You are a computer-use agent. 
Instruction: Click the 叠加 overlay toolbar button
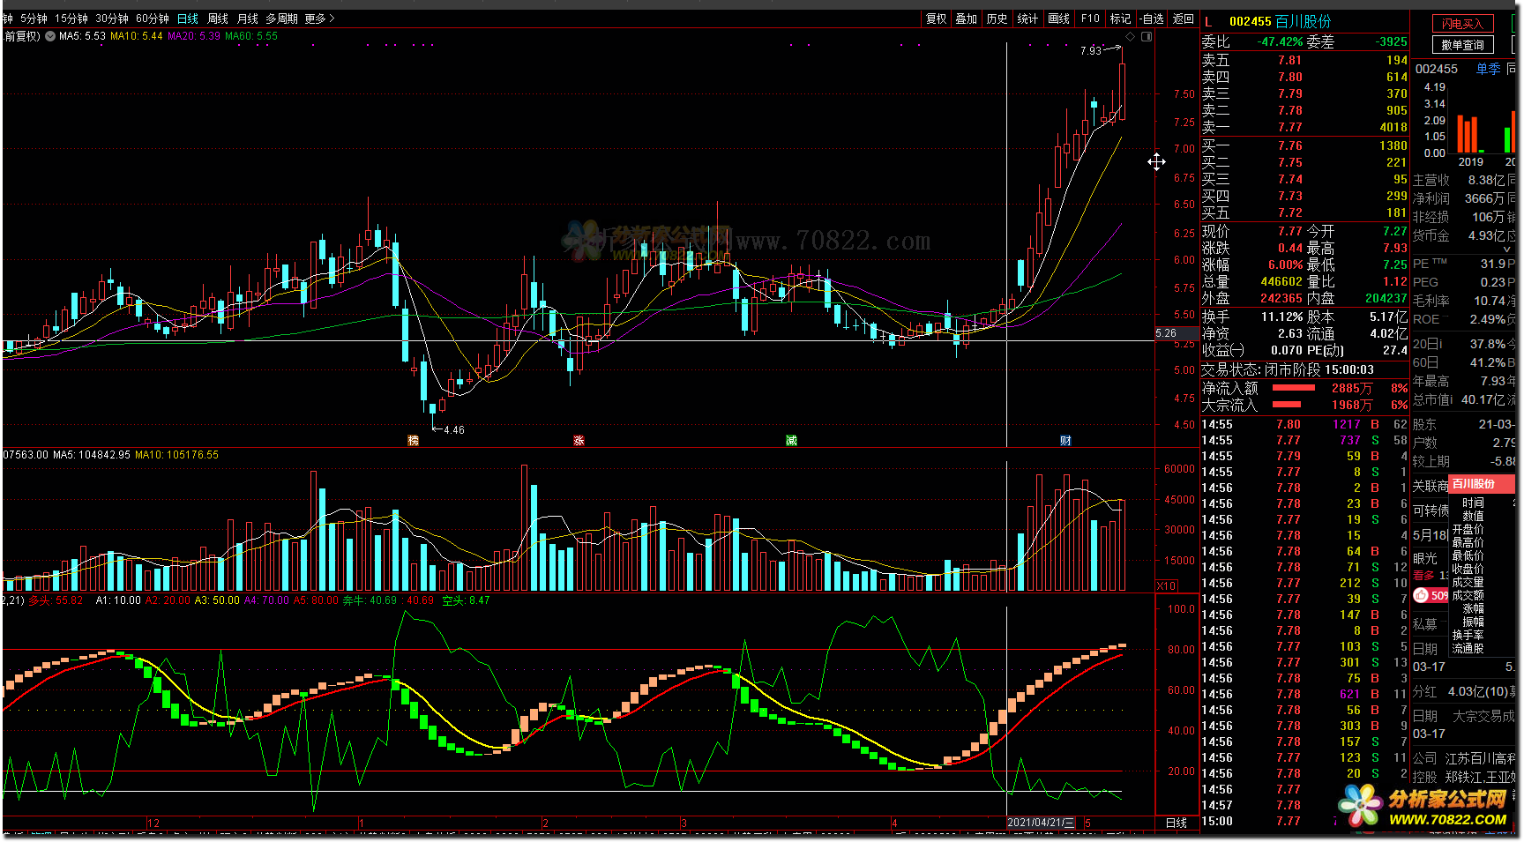click(x=967, y=19)
